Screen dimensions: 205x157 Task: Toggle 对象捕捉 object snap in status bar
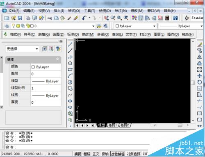pos(118,154)
